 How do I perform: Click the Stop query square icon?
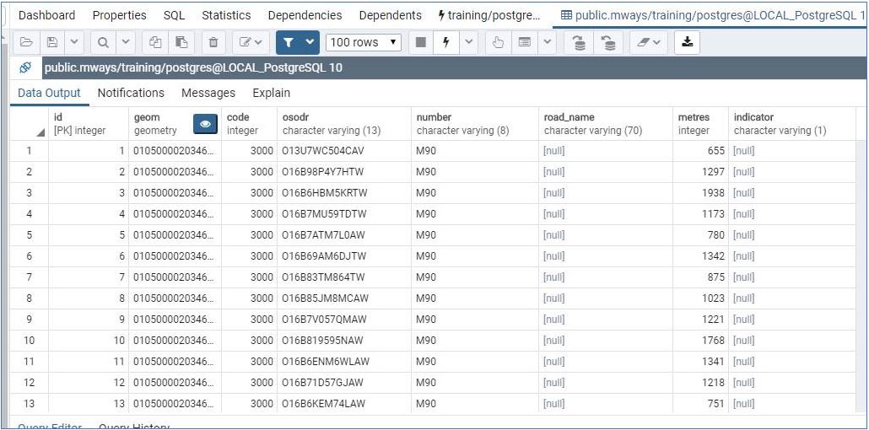(x=421, y=42)
